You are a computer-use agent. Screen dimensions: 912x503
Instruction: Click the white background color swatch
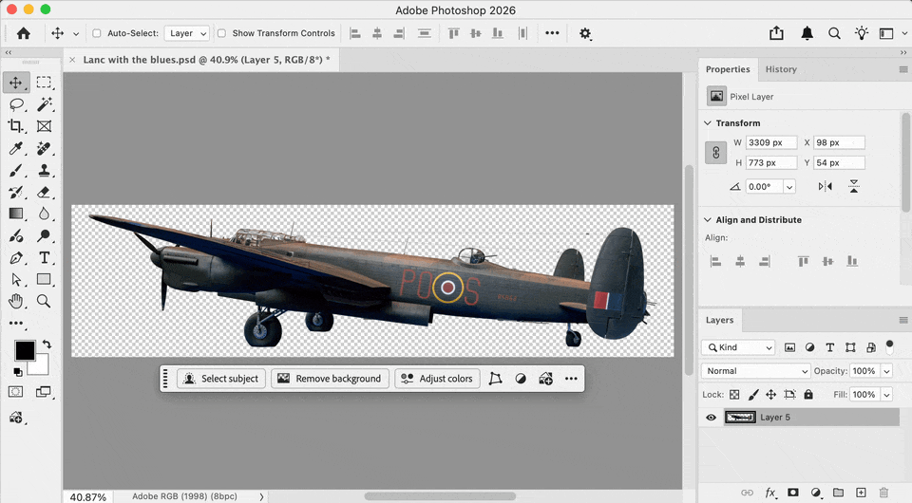tap(40, 366)
